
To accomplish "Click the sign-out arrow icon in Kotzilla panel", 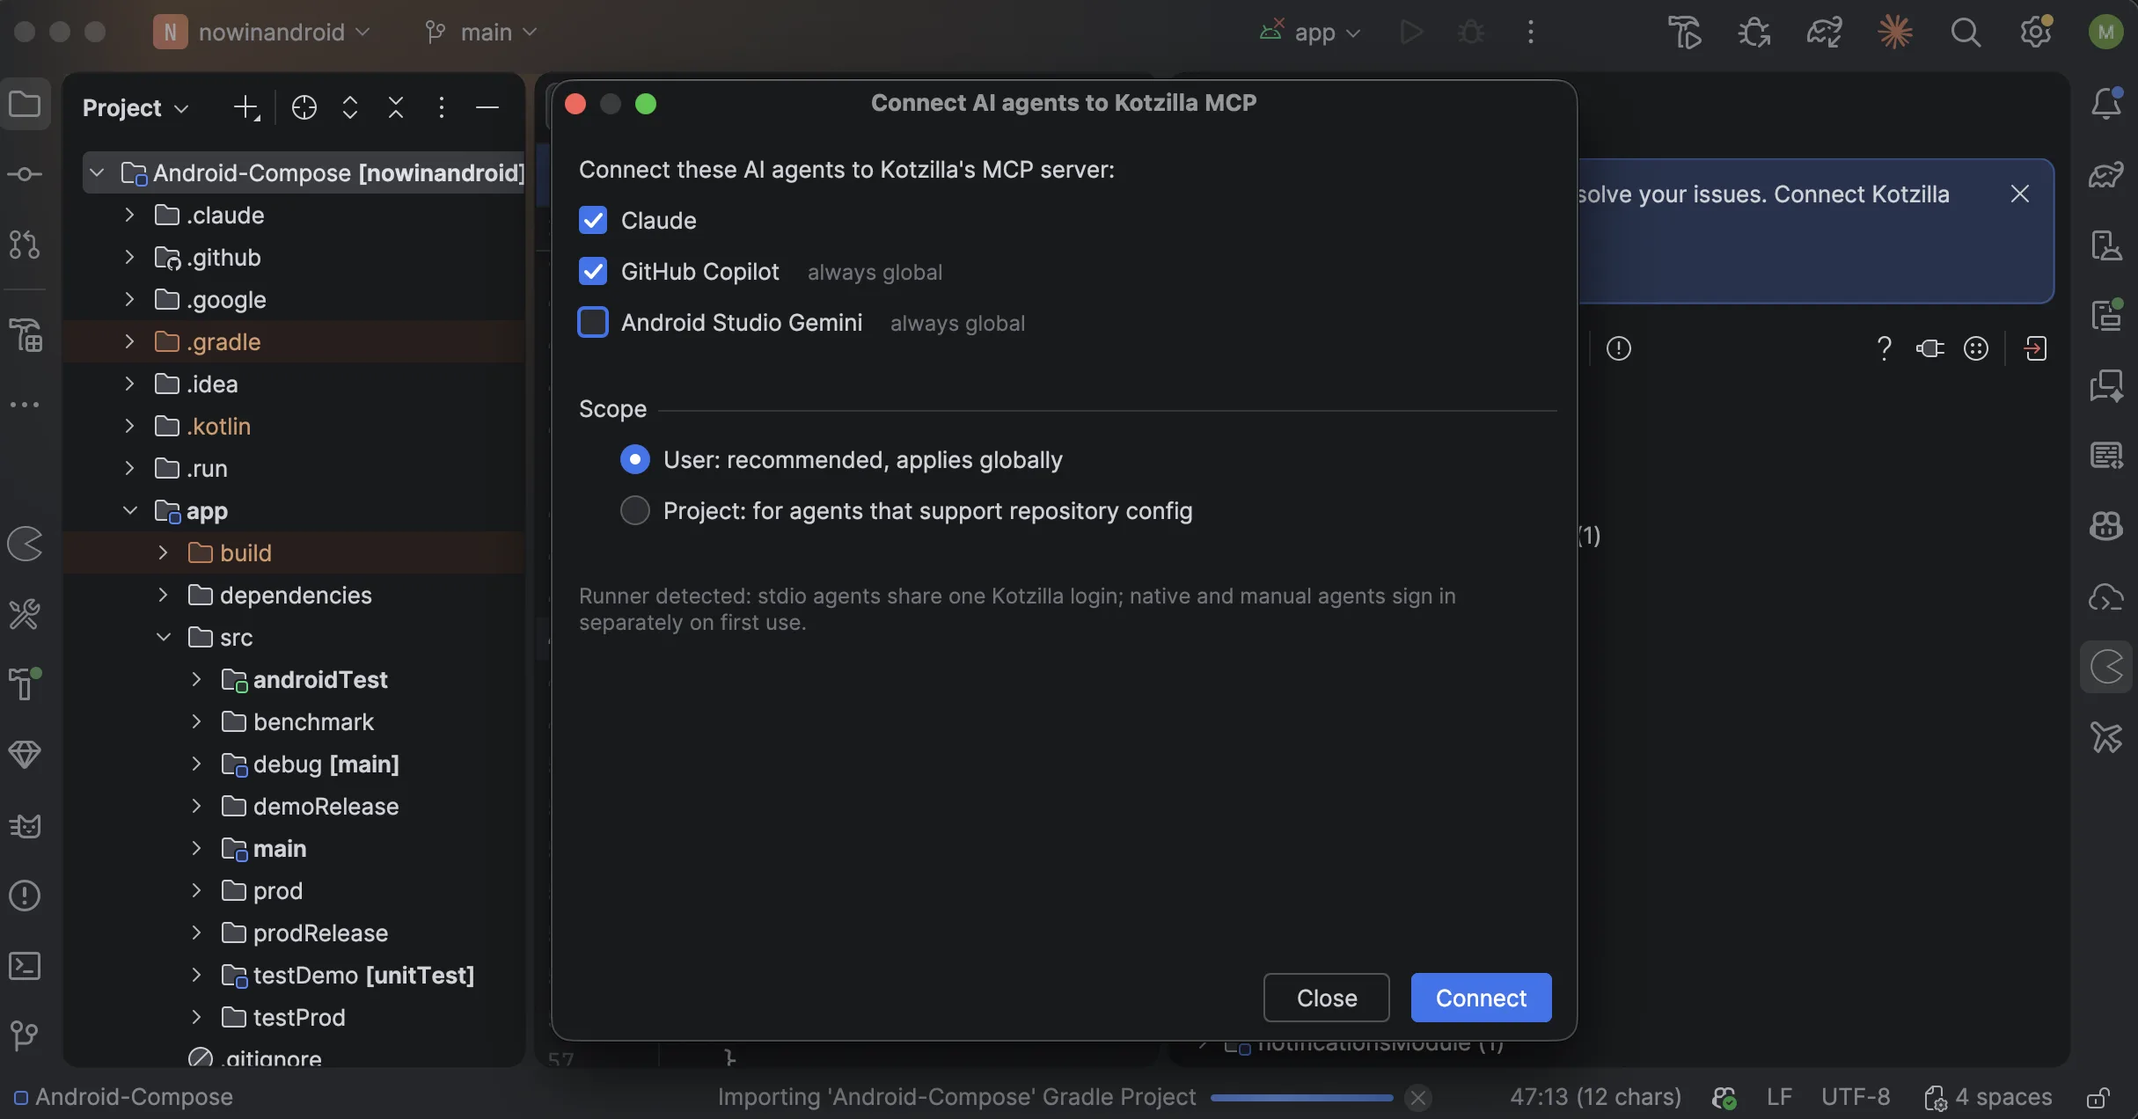I will pos(2035,348).
